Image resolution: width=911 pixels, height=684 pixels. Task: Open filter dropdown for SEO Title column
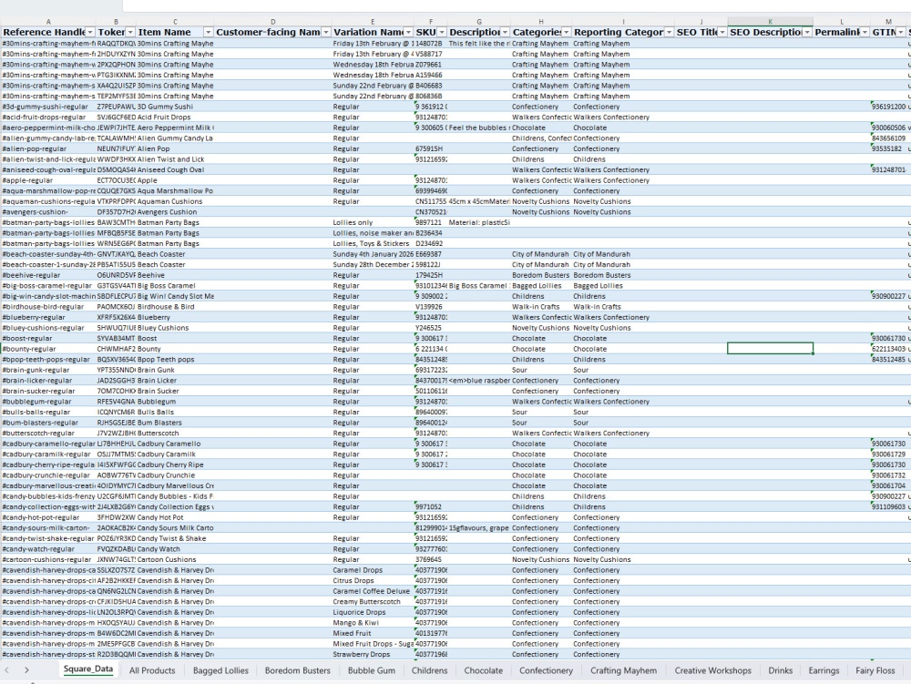tap(722, 33)
